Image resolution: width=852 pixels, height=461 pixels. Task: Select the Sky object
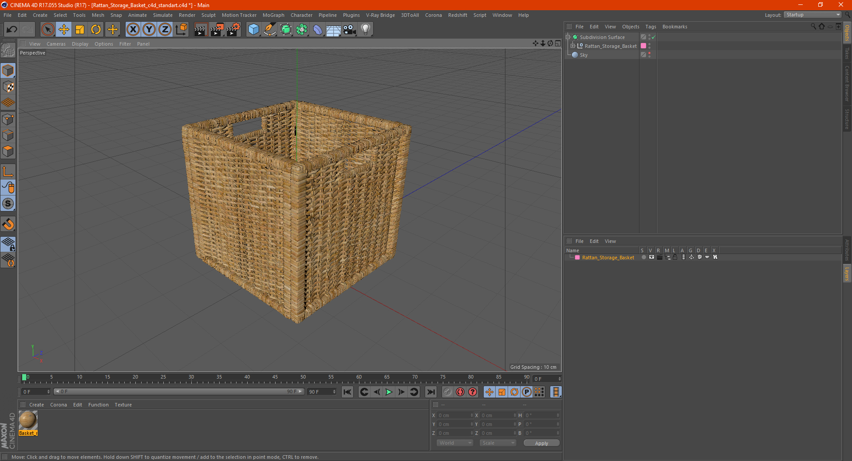pos(584,55)
